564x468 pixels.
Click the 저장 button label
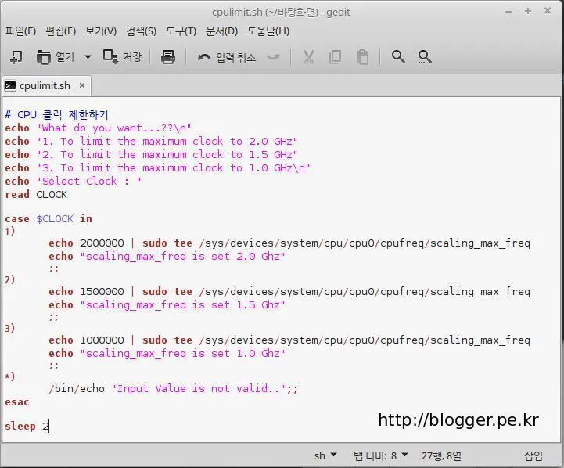point(132,57)
